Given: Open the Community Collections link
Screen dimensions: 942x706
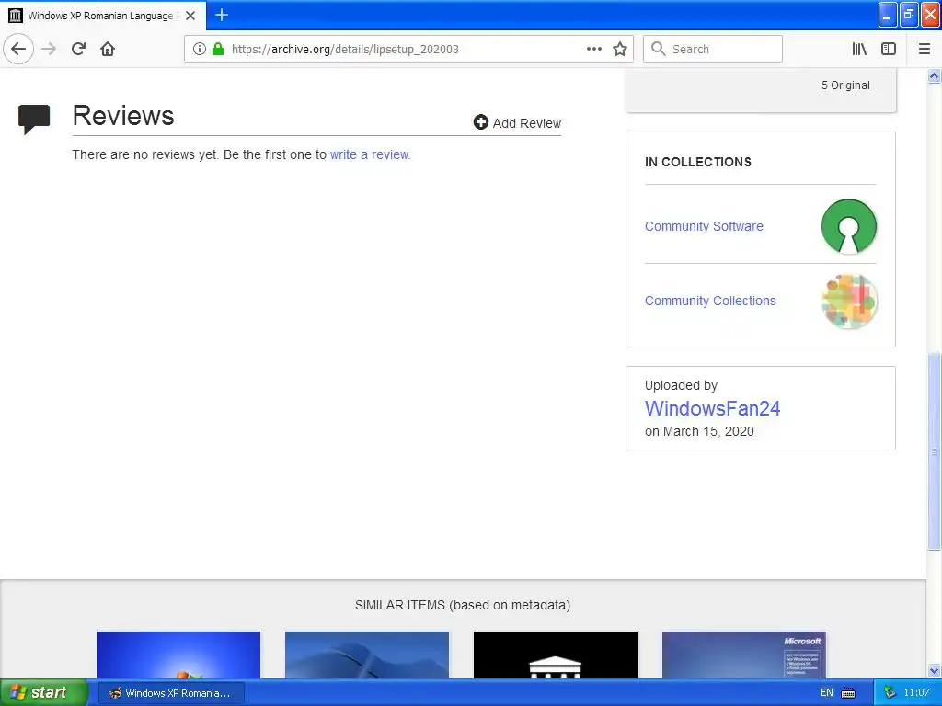Looking at the screenshot, I should [710, 301].
